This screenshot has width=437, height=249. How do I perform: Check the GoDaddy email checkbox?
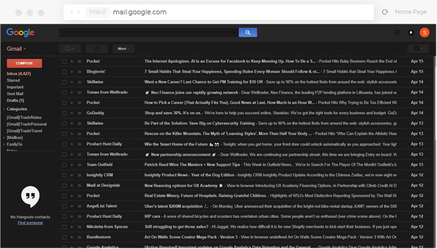tap(64, 113)
